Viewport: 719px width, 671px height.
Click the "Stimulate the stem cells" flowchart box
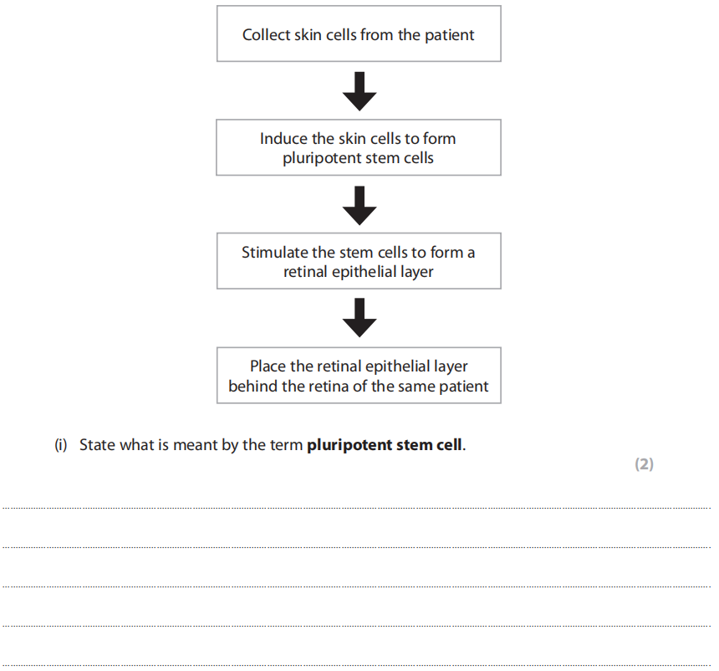click(x=359, y=261)
